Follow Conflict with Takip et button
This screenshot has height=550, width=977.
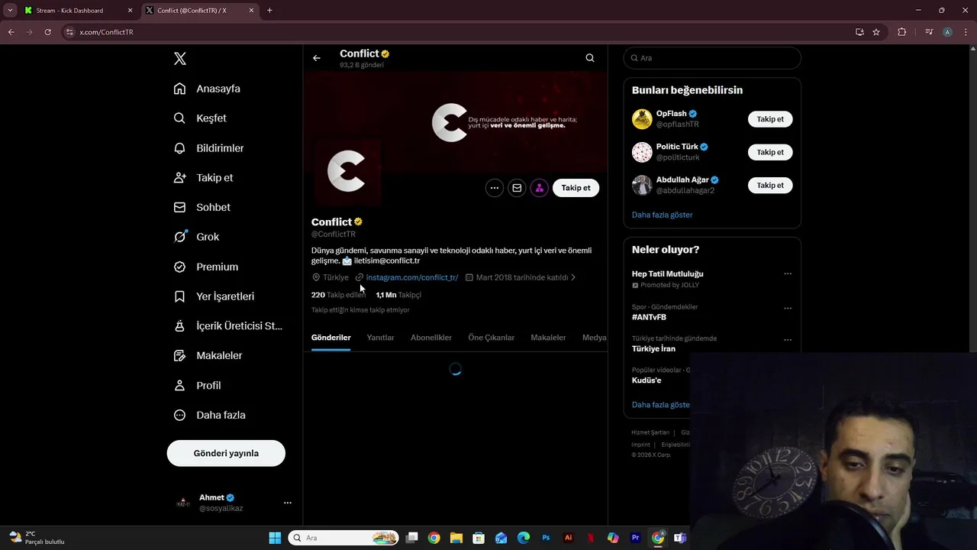[x=576, y=188]
